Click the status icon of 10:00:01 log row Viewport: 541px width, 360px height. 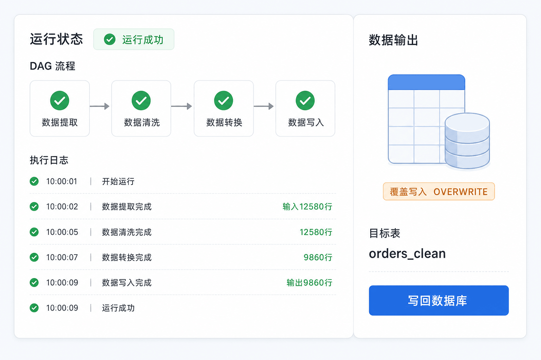pos(34,181)
